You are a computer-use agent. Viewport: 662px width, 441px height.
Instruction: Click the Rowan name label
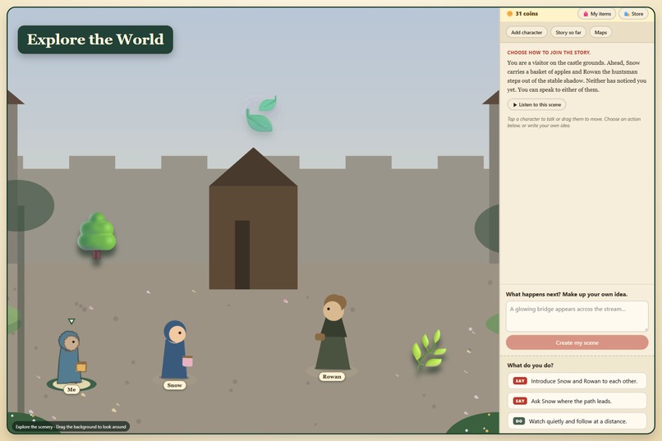332,376
